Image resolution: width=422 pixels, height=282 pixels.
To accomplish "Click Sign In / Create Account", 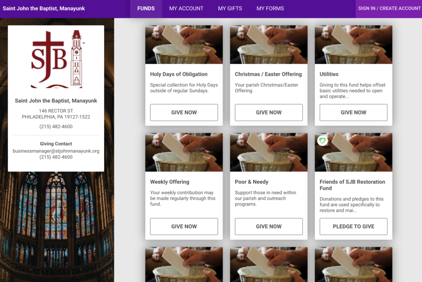I will 389,8.
